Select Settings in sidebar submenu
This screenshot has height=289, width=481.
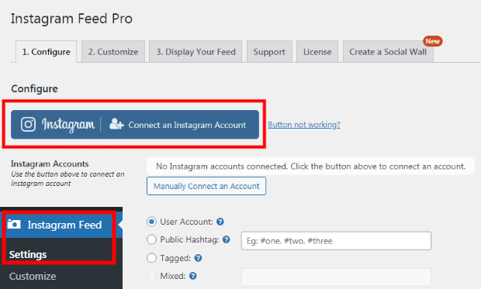[28, 254]
